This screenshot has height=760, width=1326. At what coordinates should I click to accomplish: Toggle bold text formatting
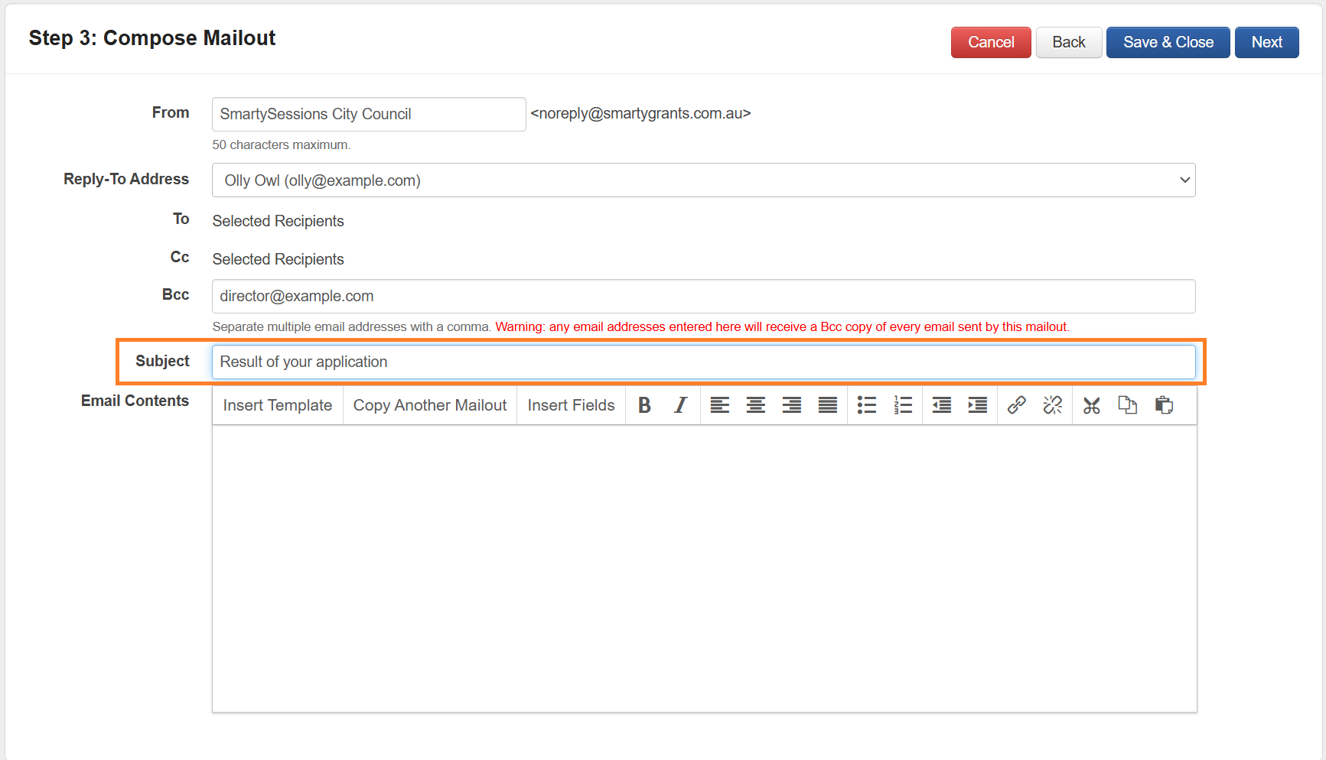click(x=644, y=405)
